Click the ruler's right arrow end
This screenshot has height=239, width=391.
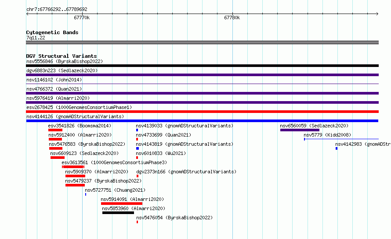377,14
